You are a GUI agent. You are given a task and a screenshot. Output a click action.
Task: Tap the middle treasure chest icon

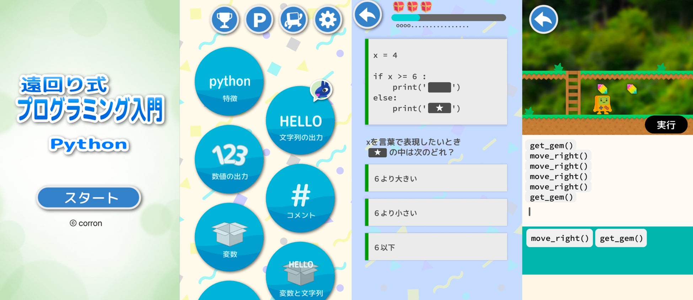[412, 6]
